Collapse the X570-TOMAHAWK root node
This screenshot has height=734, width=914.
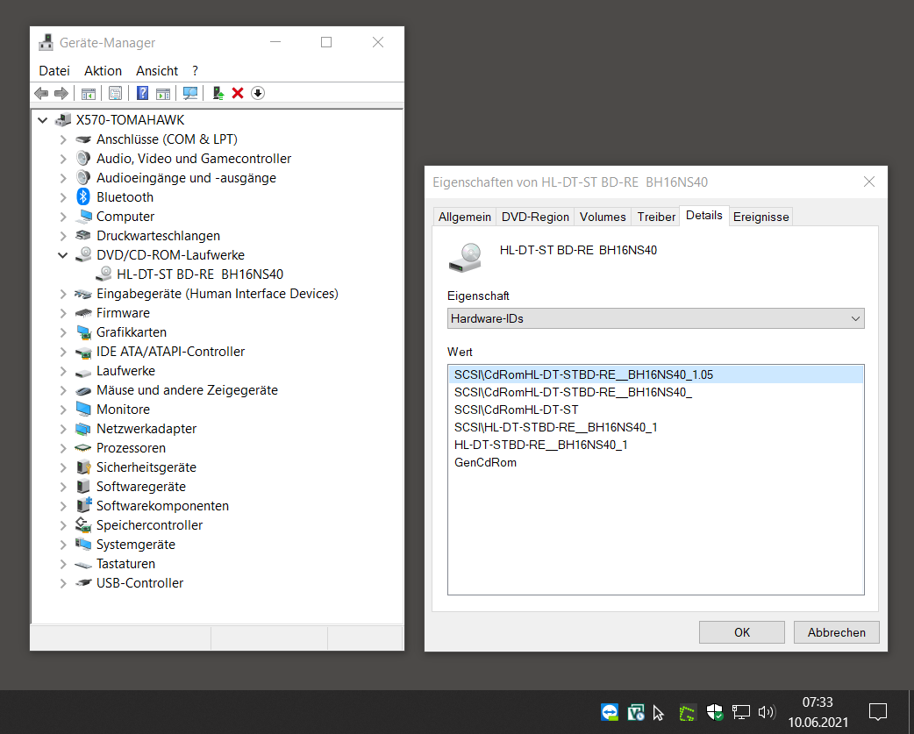pos(43,120)
